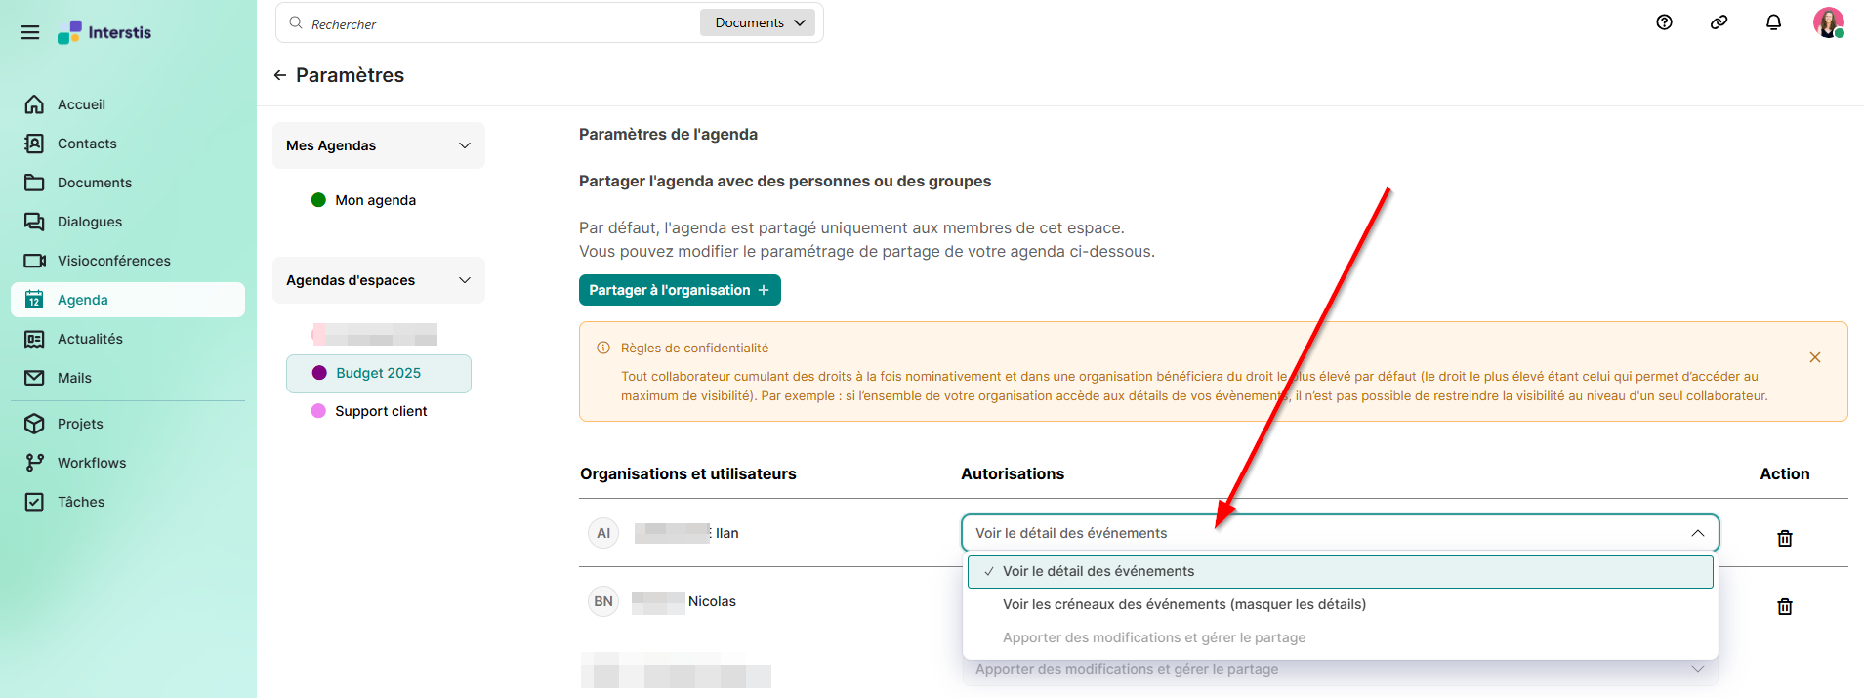1864x698 pixels.
Task: Select the purple Budget 2025 agenda
Action: [x=379, y=373]
